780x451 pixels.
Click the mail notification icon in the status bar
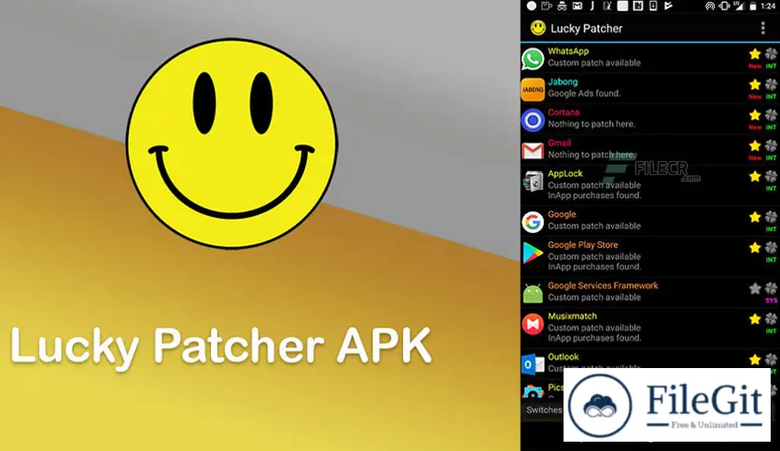coord(577,6)
